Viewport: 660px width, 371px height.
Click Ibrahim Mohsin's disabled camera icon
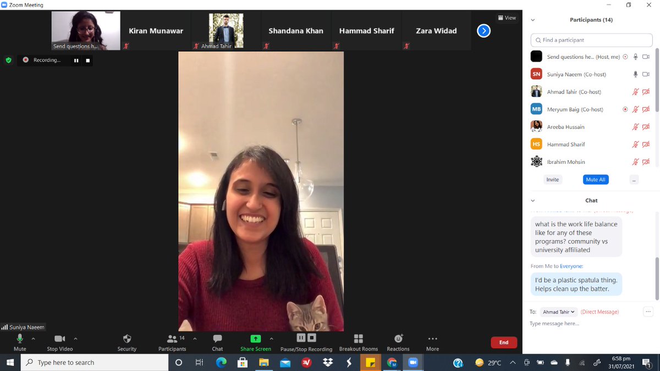click(x=646, y=162)
